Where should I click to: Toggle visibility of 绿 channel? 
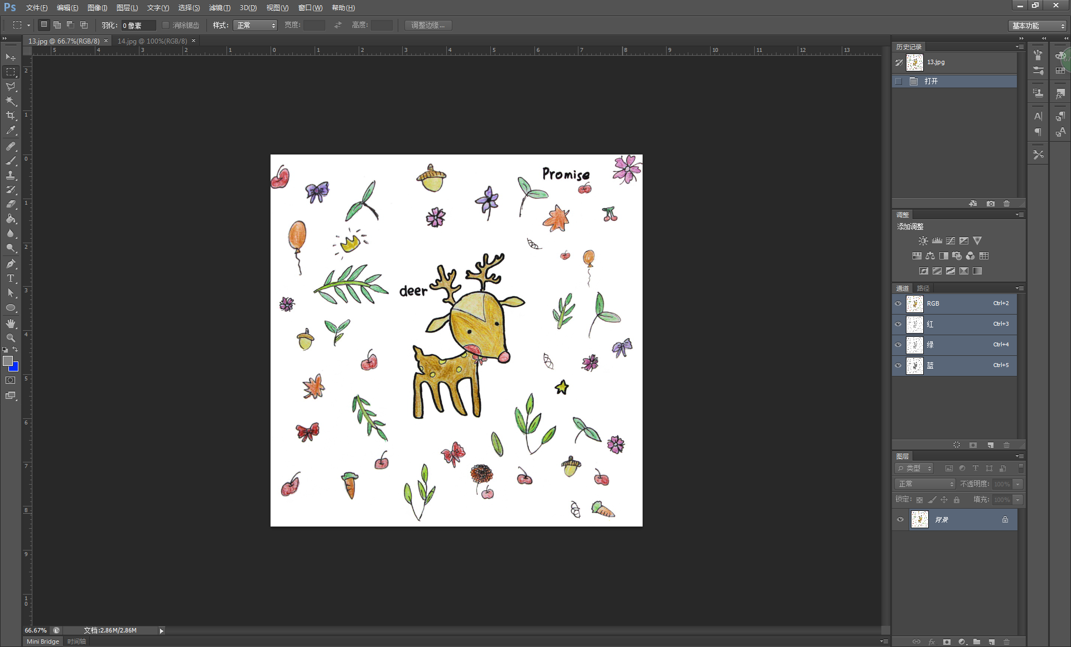pos(898,345)
